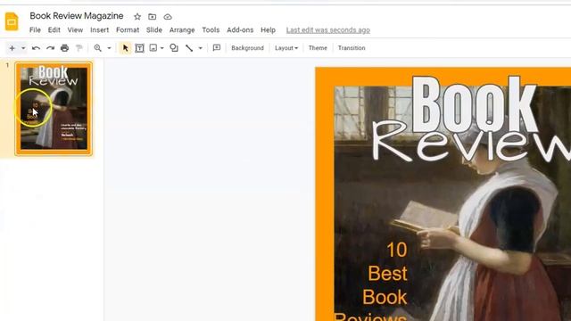571x321 pixels.
Task: Click the 'Book' title text on slide
Action: (x=476, y=103)
